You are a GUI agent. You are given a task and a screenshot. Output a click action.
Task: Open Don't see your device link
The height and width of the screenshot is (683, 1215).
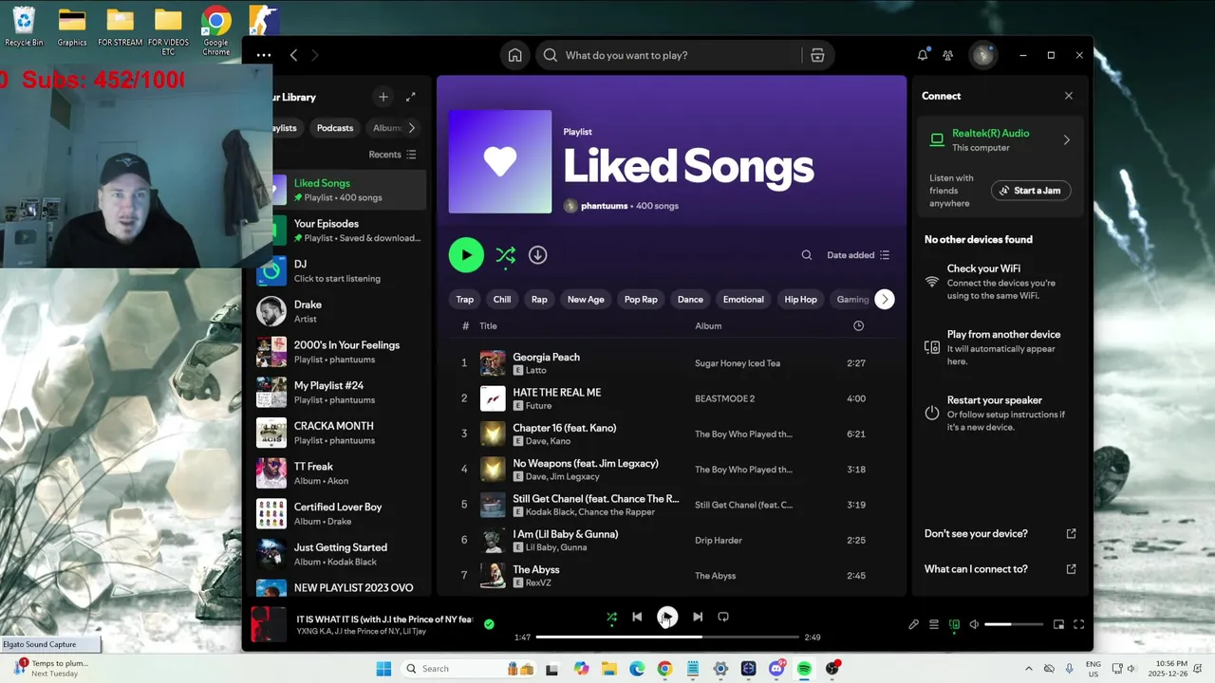pos(1000,533)
